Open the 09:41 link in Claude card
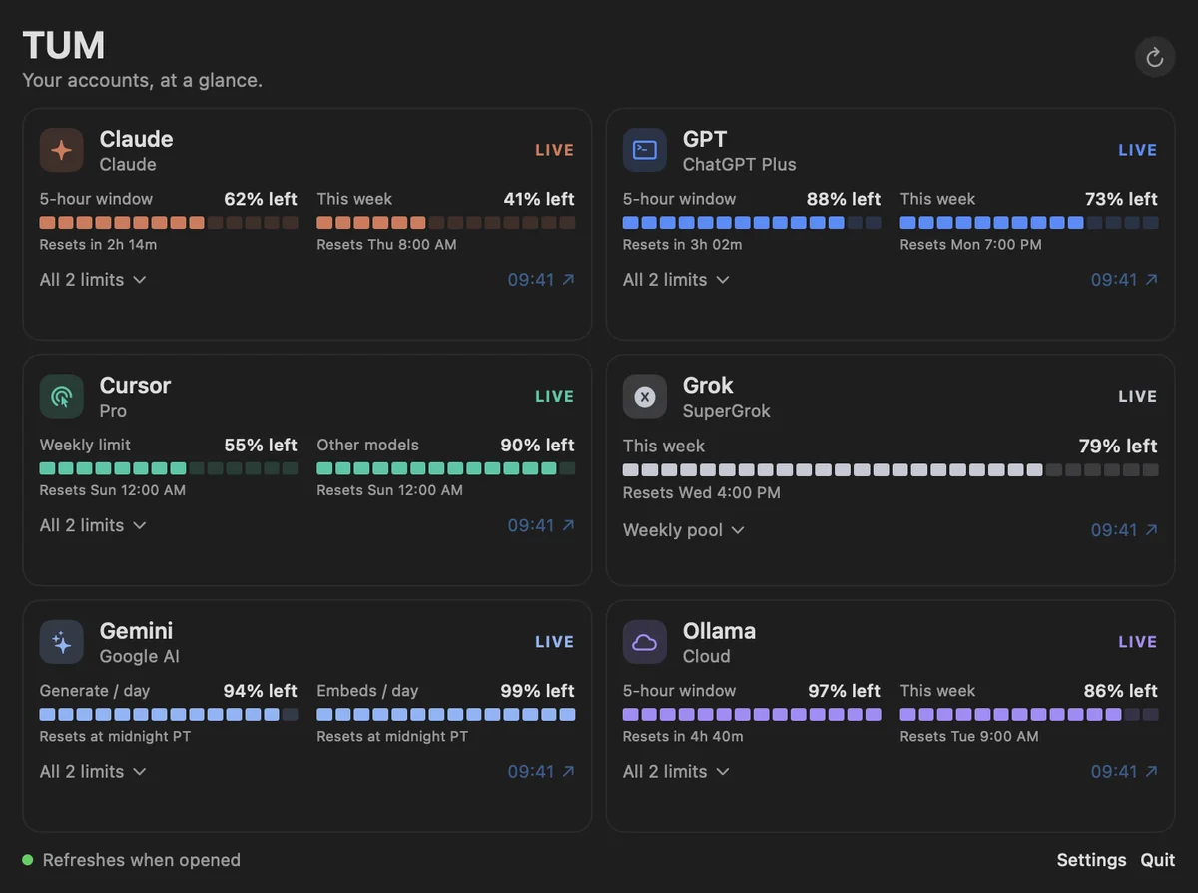The width and height of the screenshot is (1198, 893). pos(541,280)
